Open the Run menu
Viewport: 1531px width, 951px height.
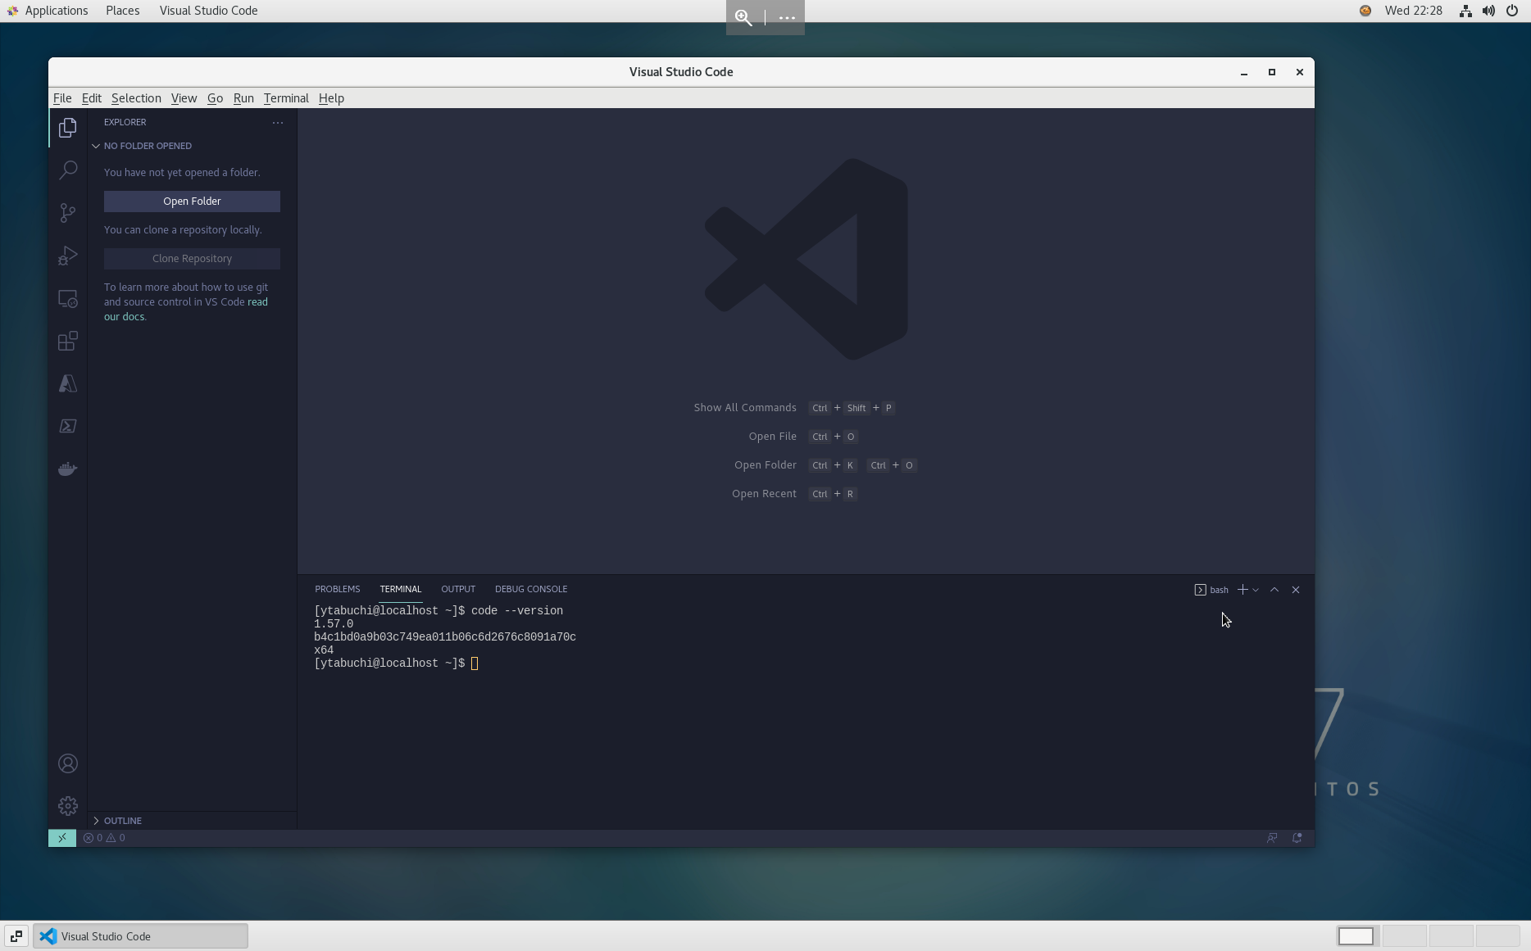(x=243, y=98)
